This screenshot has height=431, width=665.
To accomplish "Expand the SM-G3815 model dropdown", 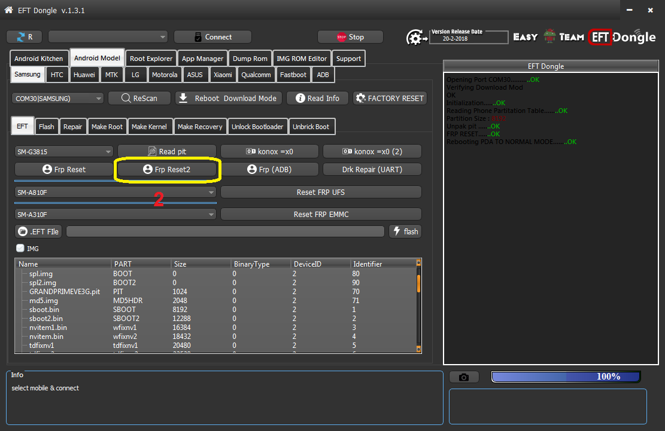I will point(63,152).
